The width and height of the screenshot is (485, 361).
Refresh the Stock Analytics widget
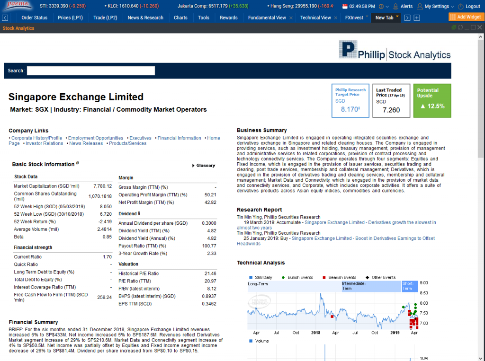point(460,27)
